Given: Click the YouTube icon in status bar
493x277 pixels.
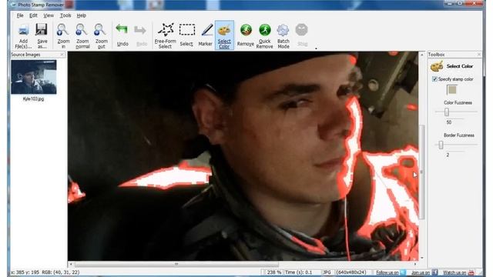Looking at the screenshot, I should click(471, 272).
